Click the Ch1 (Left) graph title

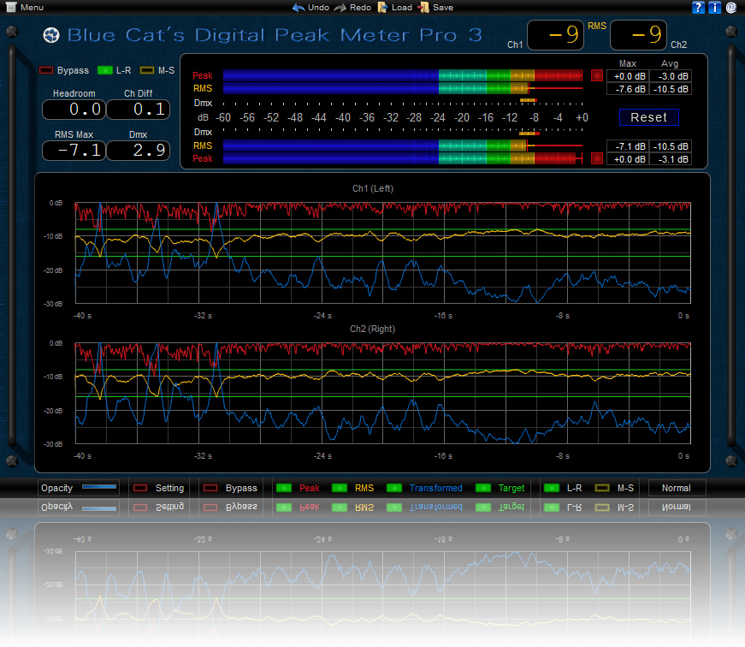pos(373,189)
